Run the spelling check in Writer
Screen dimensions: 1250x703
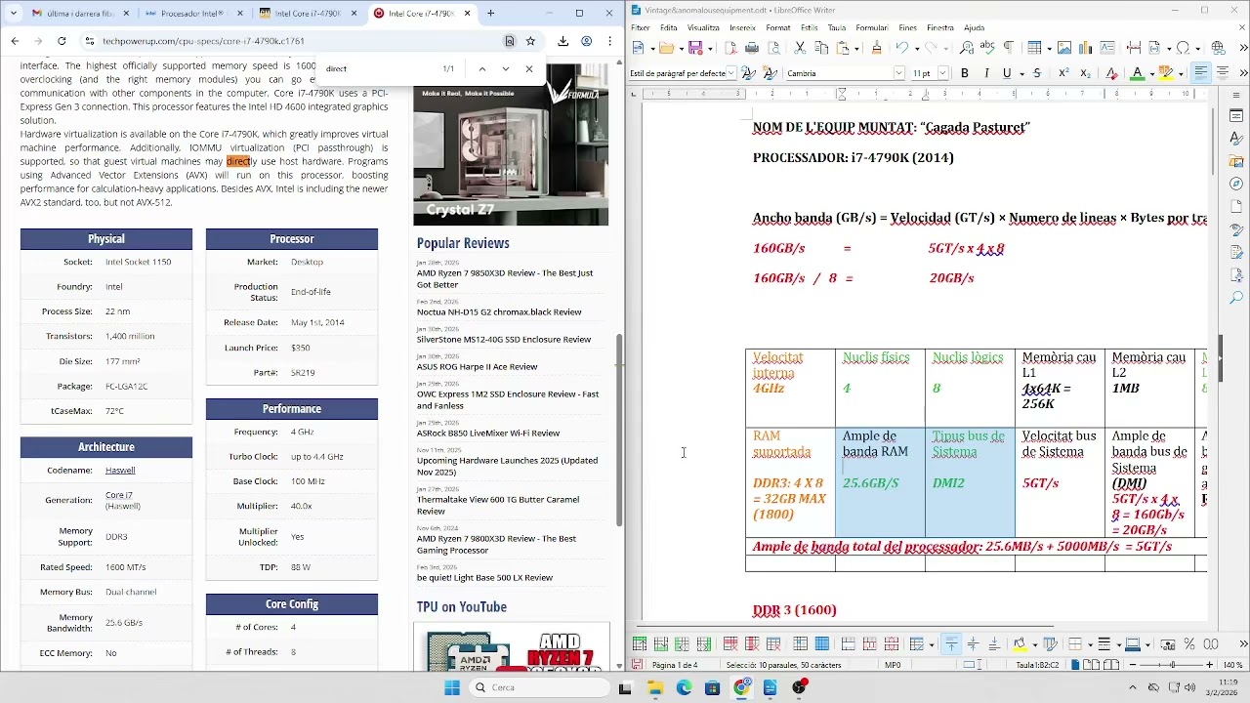pyautogui.click(x=987, y=48)
